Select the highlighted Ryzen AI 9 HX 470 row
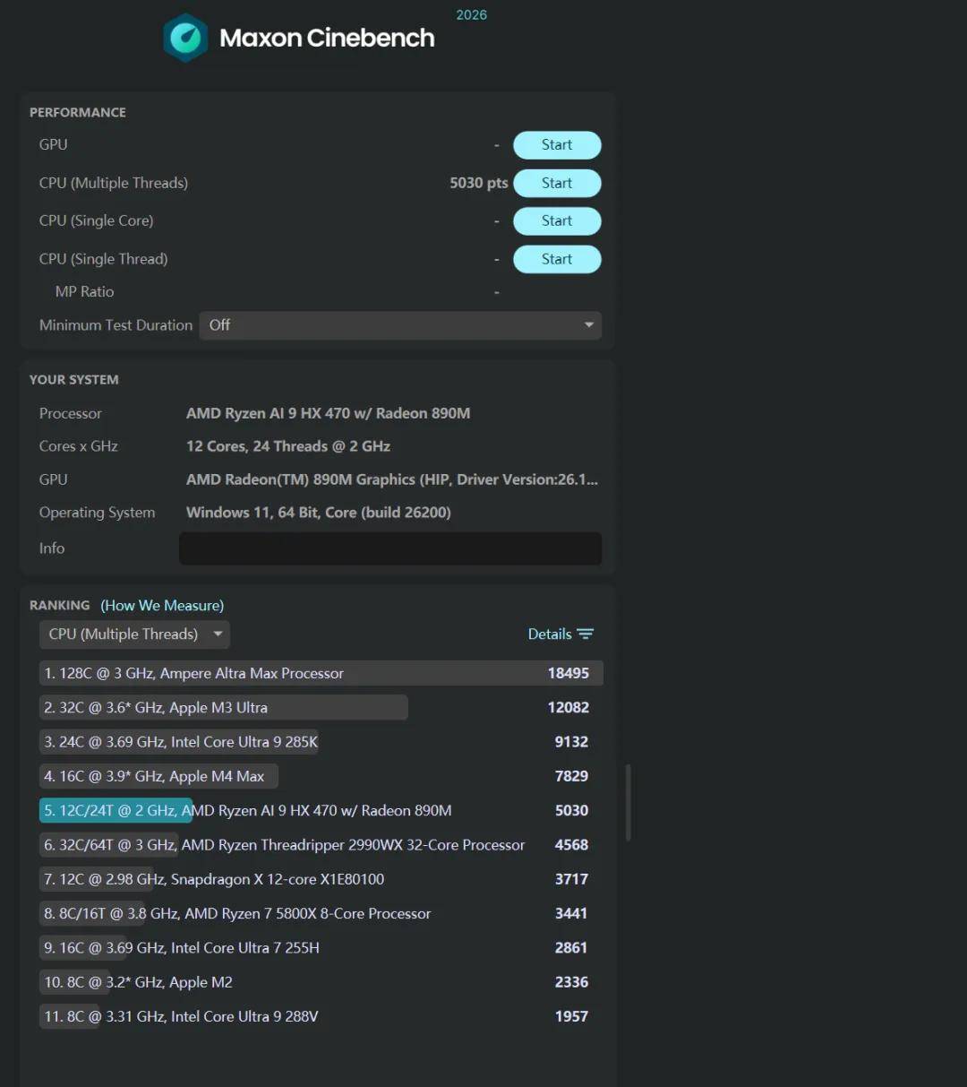Image resolution: width=967 pixels, height=1087 pixels. coord(321,811)
